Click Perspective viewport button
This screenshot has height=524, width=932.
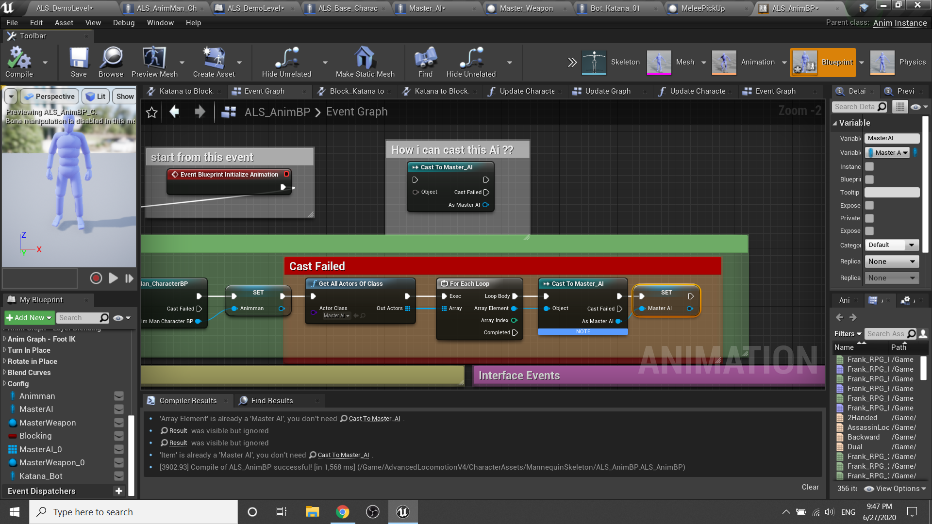pos(50,97)
